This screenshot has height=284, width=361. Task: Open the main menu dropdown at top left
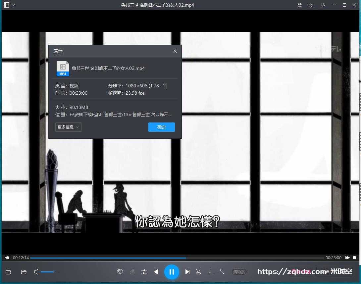click(x=9, y=5)
